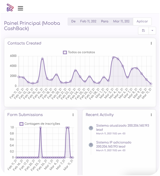Open Sistema atualizado 200.206.160.193 lead activity
Image resolution: width=160 pixels, height=176 pixels.
[122, 127]
